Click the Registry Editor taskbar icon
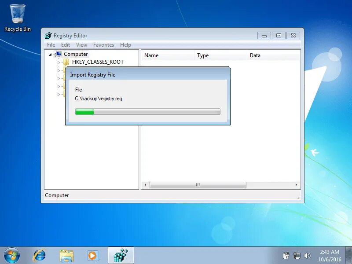The height and width of the screenshot is (264, 352). point(121,256)
